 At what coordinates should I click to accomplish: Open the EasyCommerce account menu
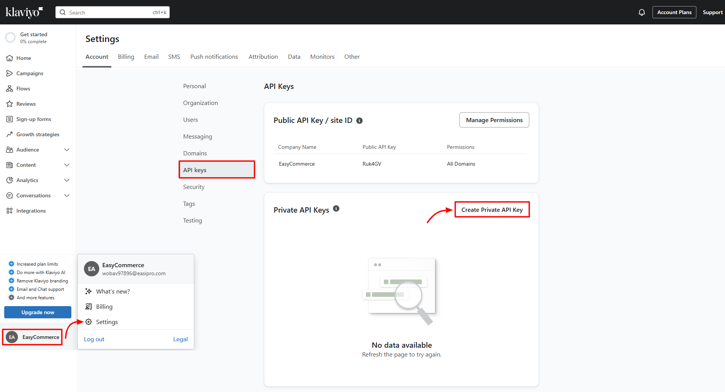tap(32, 337)
